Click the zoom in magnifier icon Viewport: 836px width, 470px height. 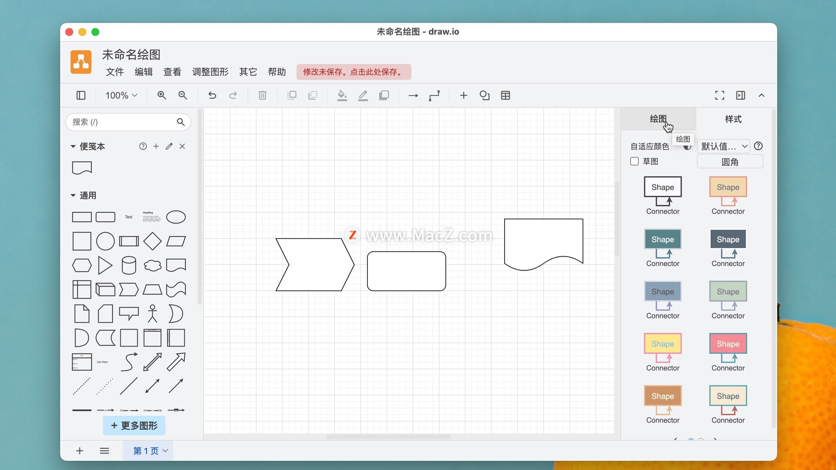[x=162, y=95]
